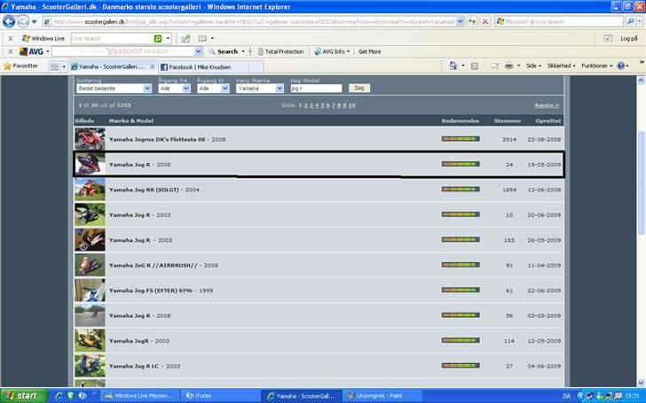Click the Windows Live share icon

pos(185,38)
